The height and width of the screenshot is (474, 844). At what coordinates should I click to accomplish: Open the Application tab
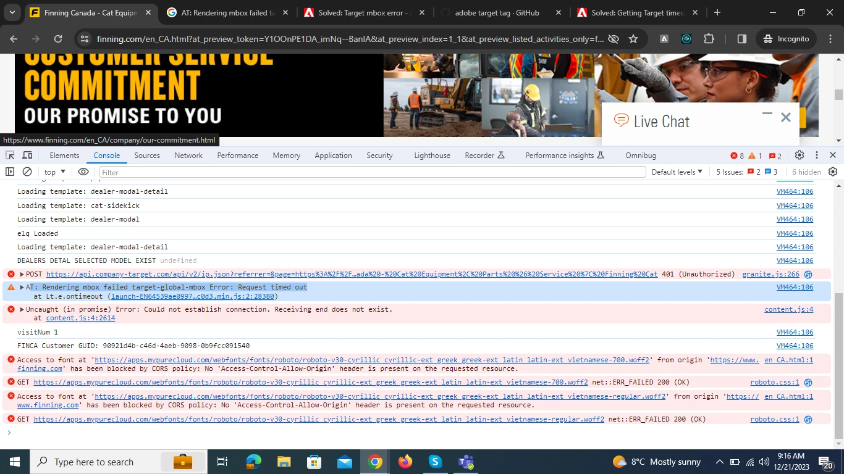(x=333, y=156)
